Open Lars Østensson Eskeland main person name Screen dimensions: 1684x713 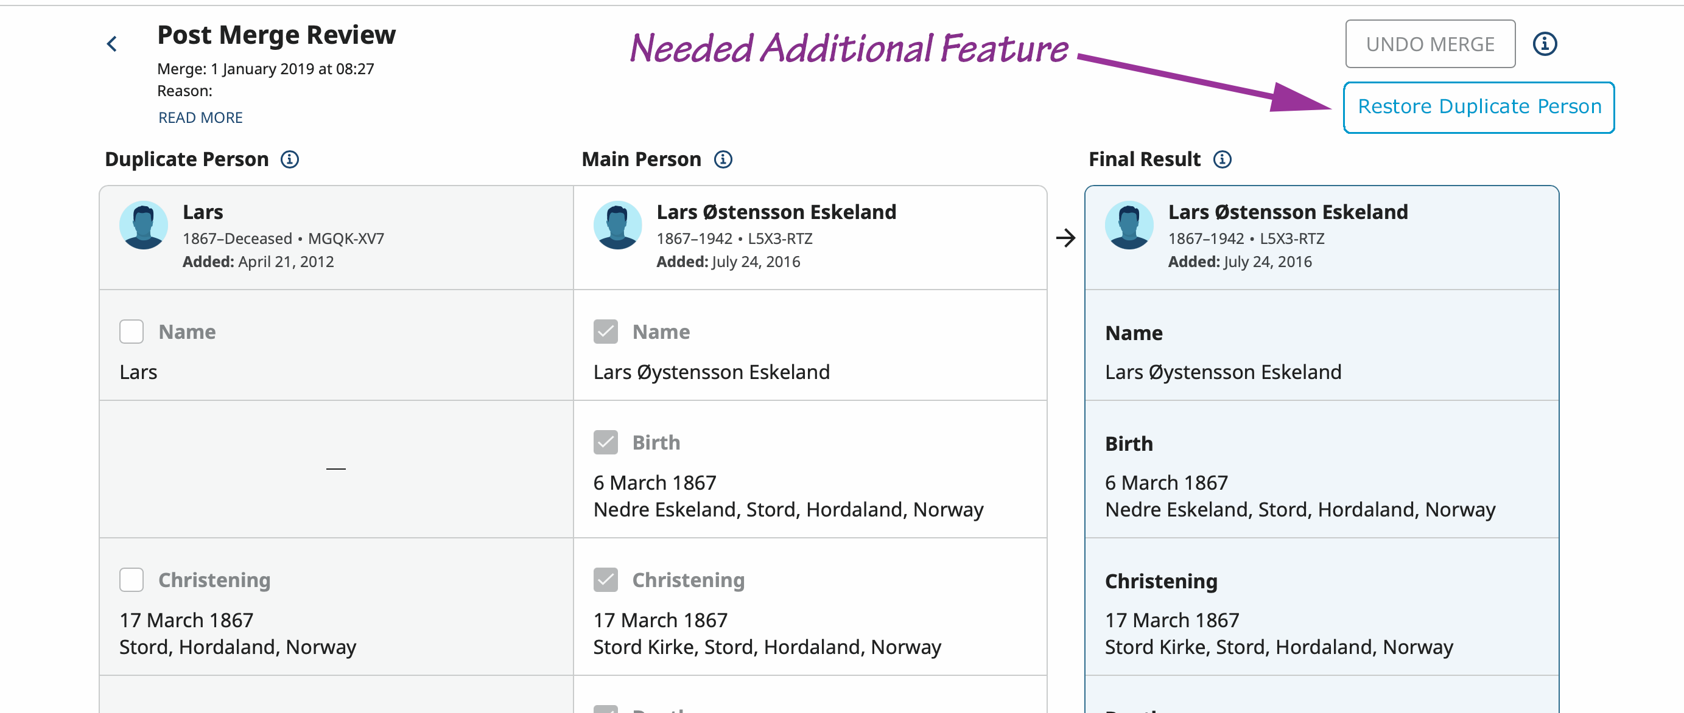777,212
